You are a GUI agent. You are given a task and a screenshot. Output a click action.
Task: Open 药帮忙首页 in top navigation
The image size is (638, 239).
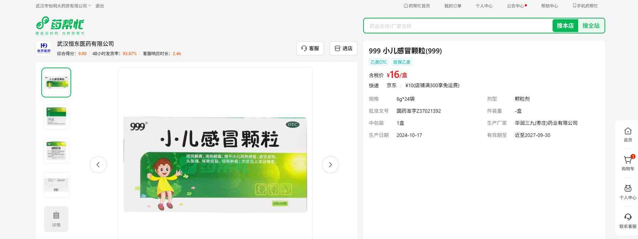[417, 6]
